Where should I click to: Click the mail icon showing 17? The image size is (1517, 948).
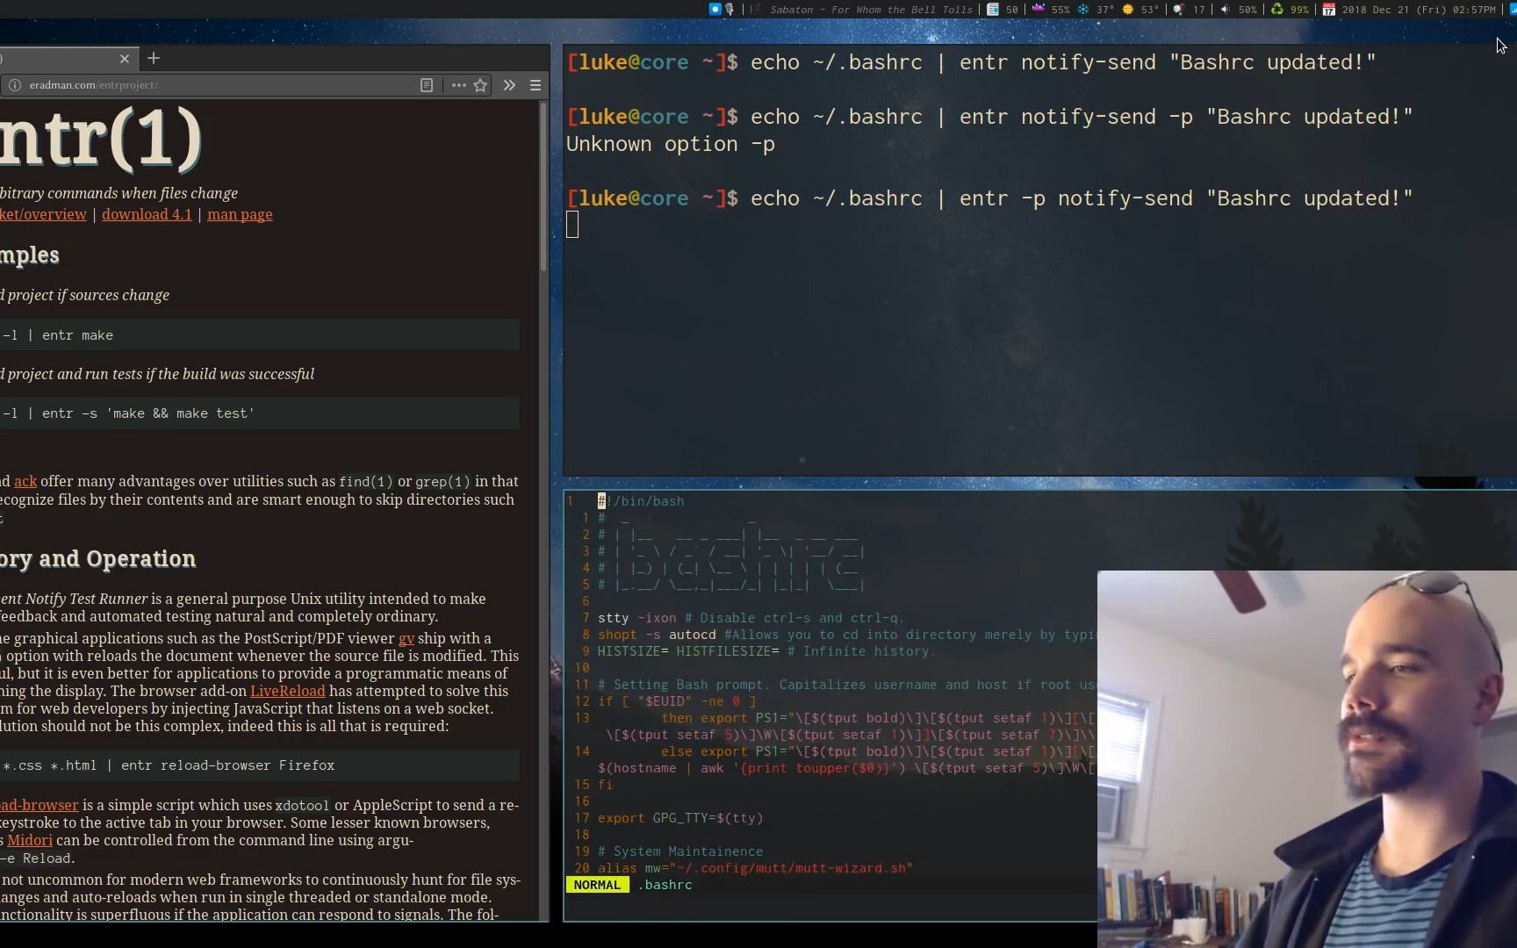click(1179, 10)
